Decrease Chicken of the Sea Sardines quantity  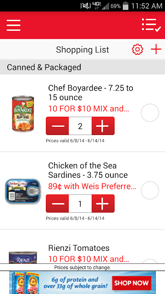[57, 204]
